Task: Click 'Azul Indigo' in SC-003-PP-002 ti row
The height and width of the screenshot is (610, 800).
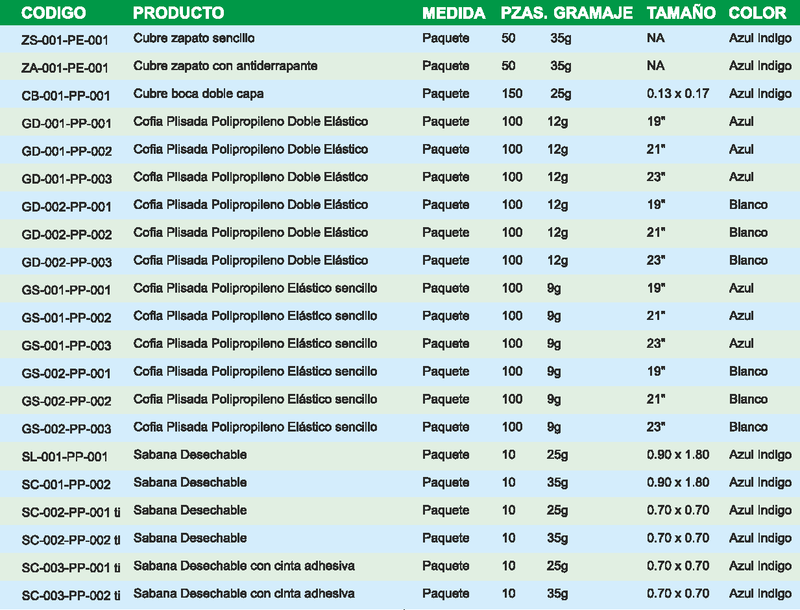Action: click(760, 594)
